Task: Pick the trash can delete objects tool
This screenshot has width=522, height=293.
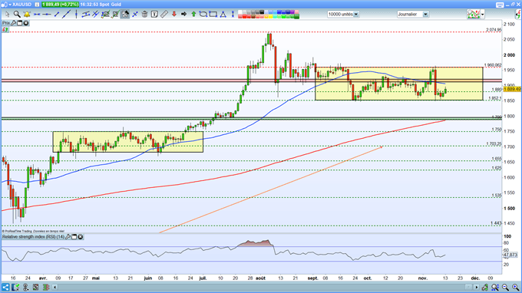Action: 144,14
